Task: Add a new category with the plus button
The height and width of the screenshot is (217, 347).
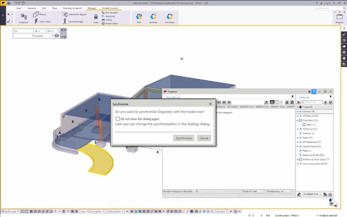Action: [x=326, y=102]
